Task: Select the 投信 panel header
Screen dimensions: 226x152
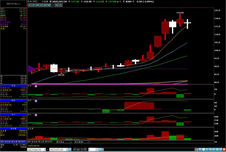Action: [13, 101]
